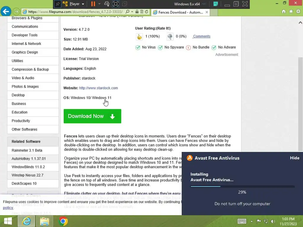Click the refresh icon in address bar
This screenshot has width=303, height=227.
(x=146, y=12)
